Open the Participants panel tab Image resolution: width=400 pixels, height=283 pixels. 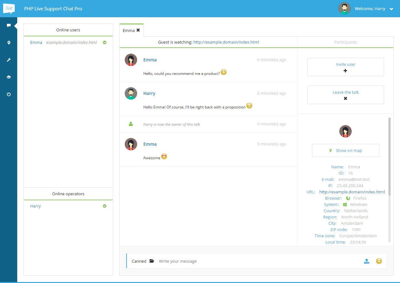coord(345,42)
